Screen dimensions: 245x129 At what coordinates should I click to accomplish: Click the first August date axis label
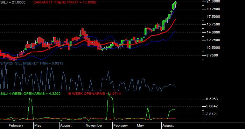(x=66, y=126)
